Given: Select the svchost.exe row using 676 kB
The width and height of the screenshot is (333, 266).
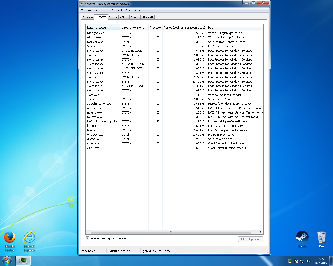Looking at the screenshot, I should 174,51.
